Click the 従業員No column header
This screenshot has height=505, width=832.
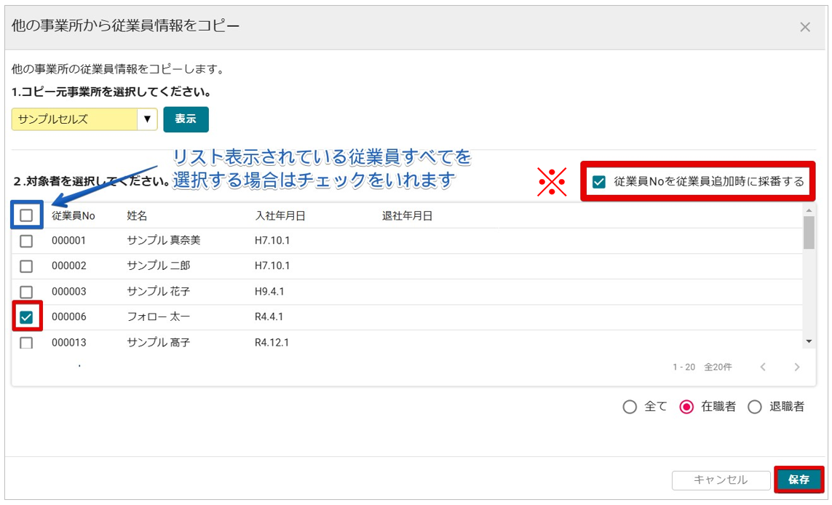[74, 216]
